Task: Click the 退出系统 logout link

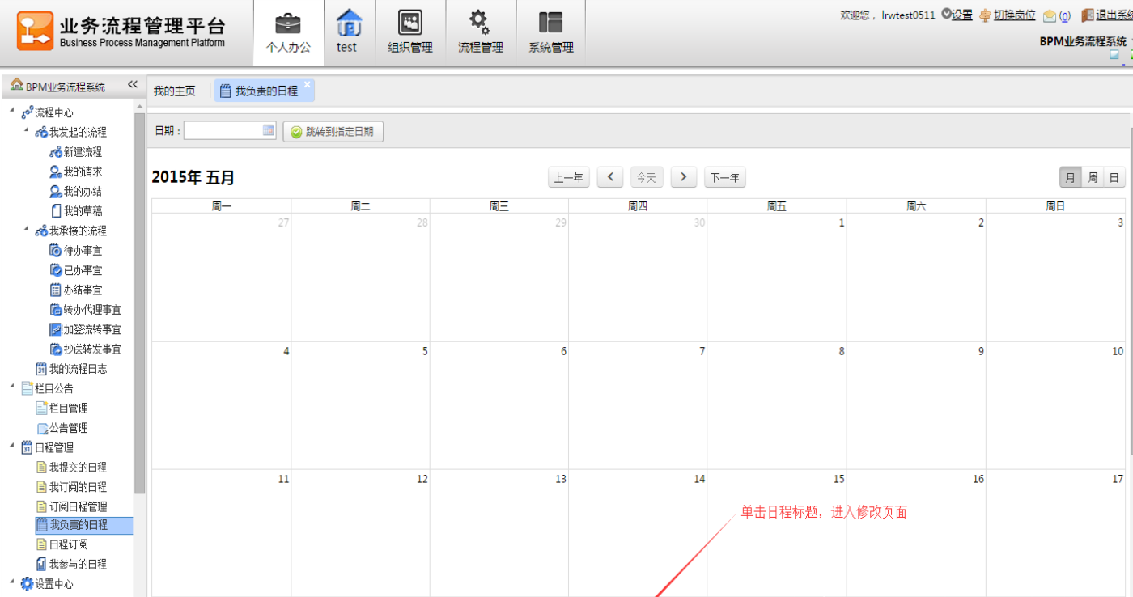Action: (1114, 15)
